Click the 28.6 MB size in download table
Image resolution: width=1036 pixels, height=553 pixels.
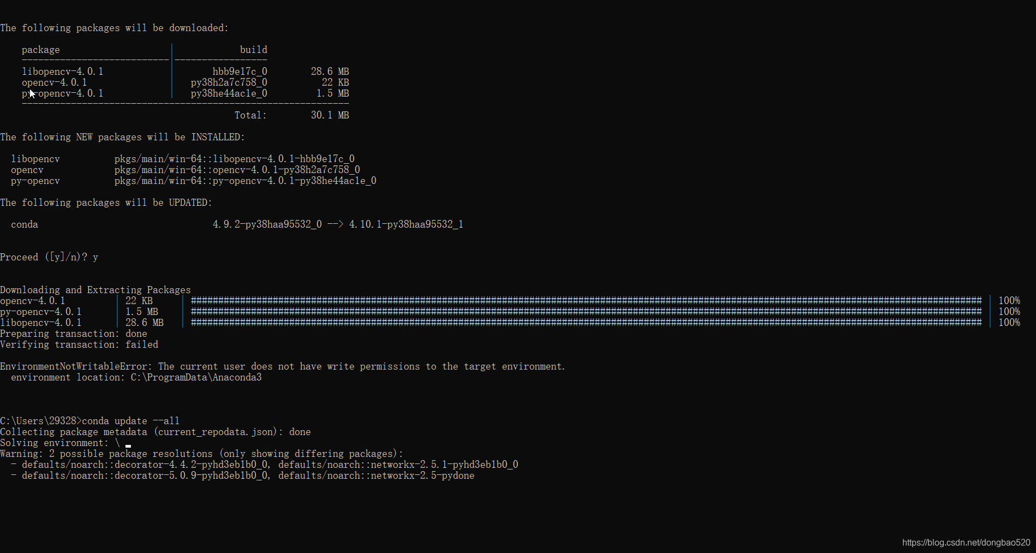pos(330,72)
